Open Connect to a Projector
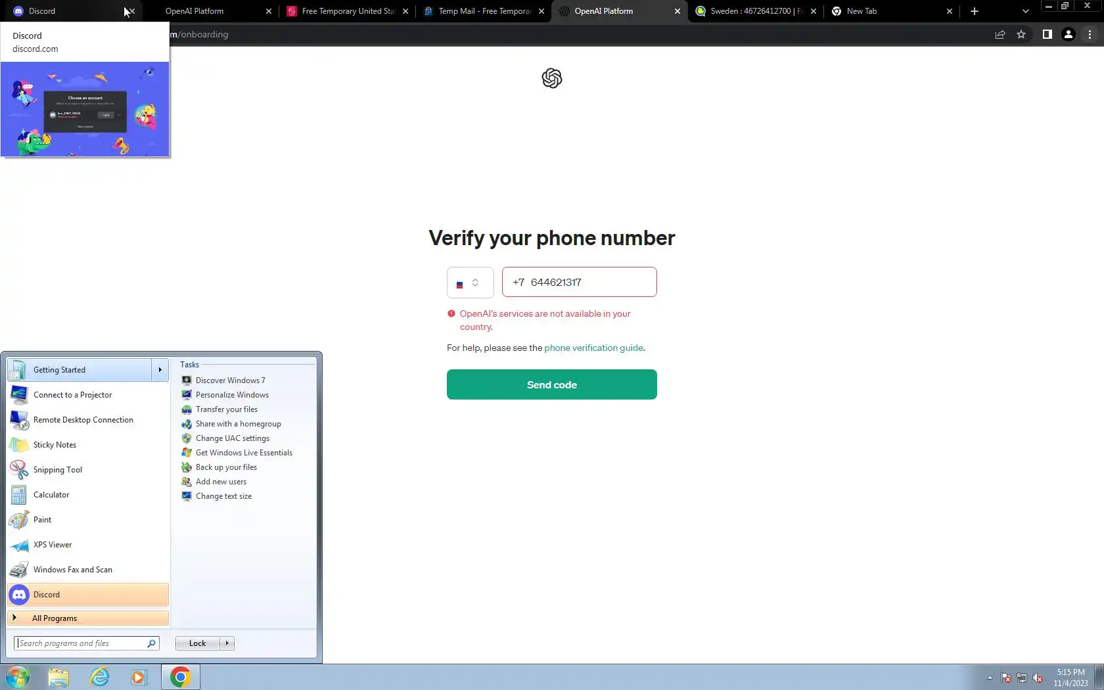 pyautogui.click(x=88, y=395)
